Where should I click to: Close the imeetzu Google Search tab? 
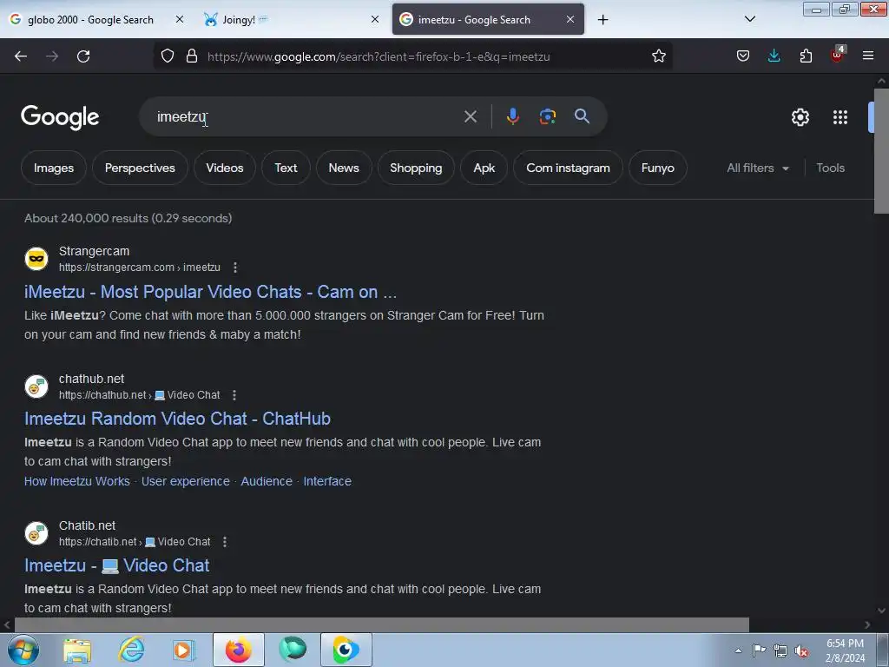570,19
